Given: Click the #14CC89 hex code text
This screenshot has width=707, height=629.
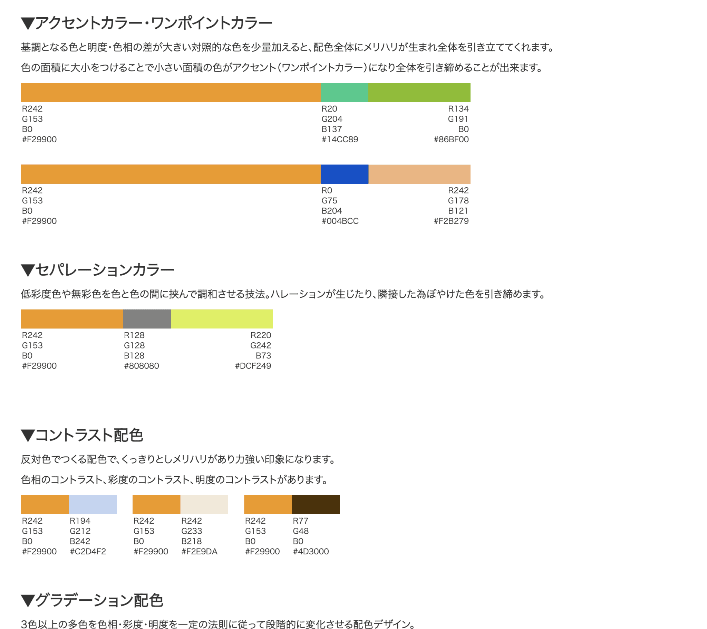Looking at the screenshot, I should point(340,140).
